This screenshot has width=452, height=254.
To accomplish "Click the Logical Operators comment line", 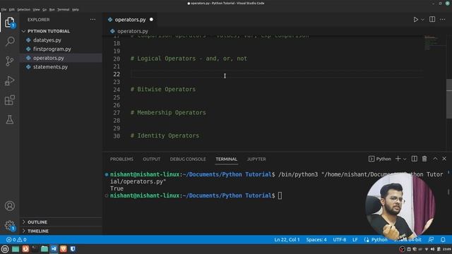I will [x=189, y=59].
